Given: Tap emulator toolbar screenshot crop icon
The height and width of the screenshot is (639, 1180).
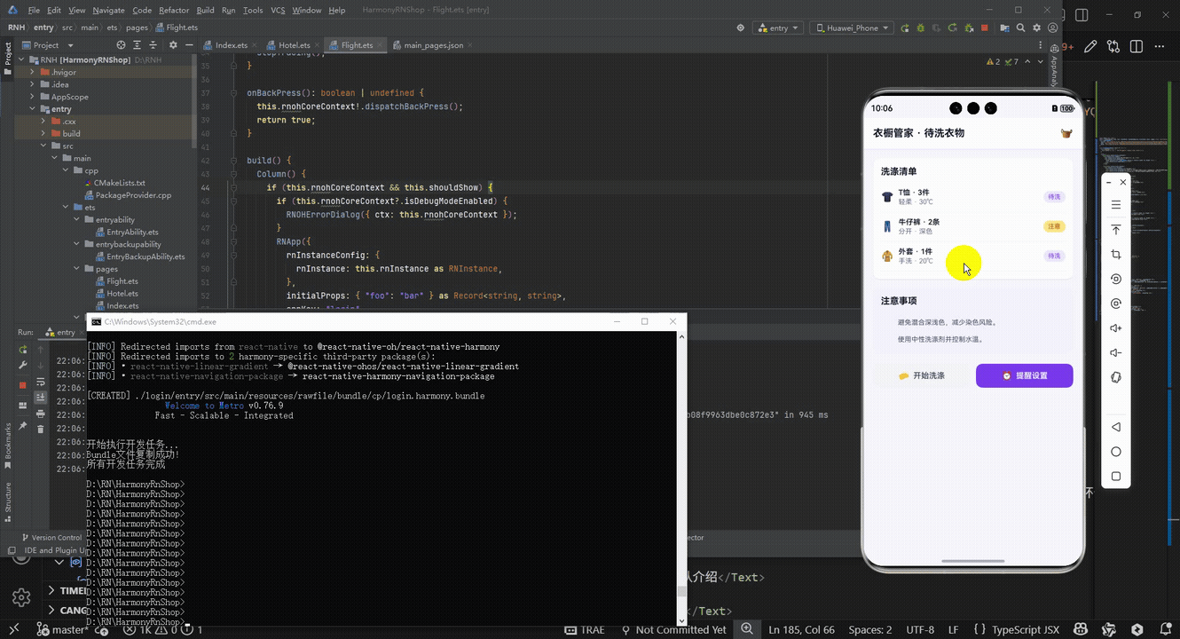Looking at the screenshot, I should click(x=1116, y=254).
